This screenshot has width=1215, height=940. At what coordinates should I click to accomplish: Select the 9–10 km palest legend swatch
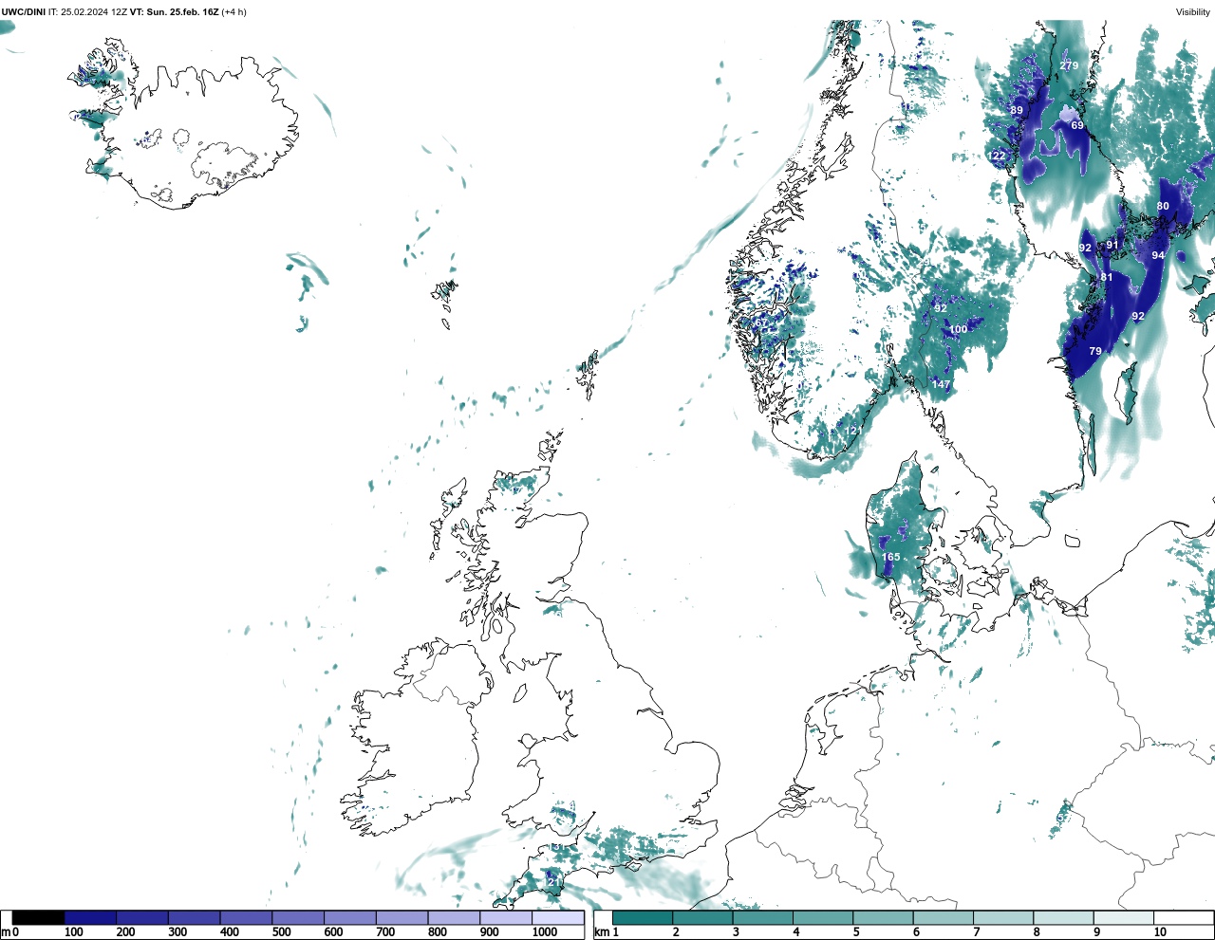point(1123,918)
